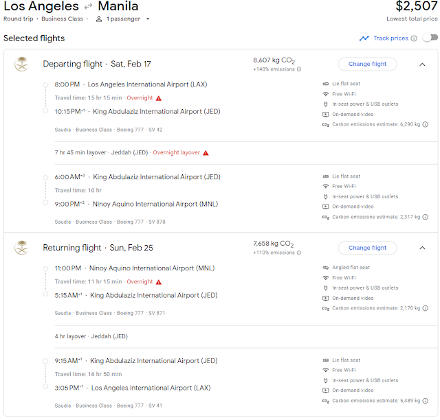
Task: Click the $2,507 lowest total price
Action: point(412,7)
